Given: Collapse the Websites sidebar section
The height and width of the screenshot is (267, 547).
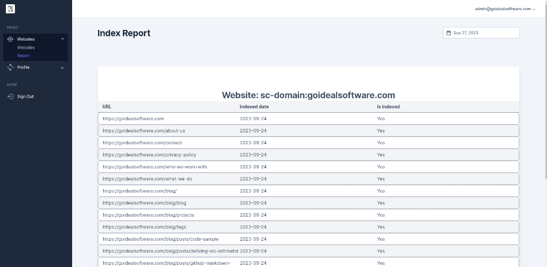Looking at the screenshot, I should pos(62,39).
